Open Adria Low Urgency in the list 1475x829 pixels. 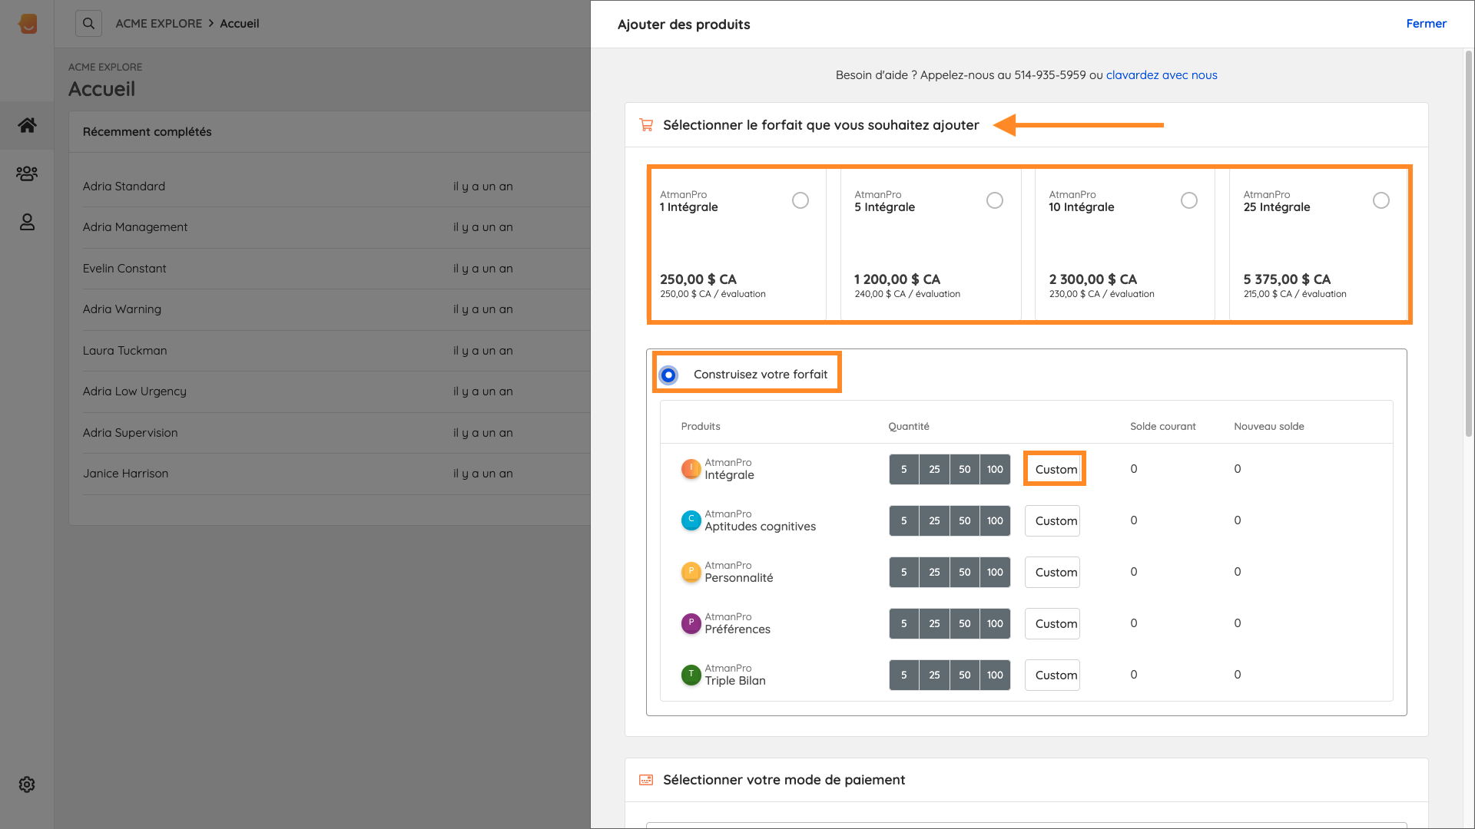[x=134, y=391]
